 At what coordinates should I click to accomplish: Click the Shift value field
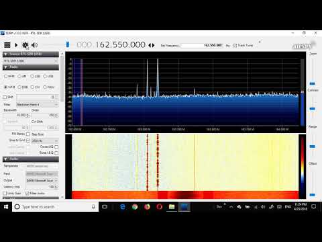tap(37, 97)
